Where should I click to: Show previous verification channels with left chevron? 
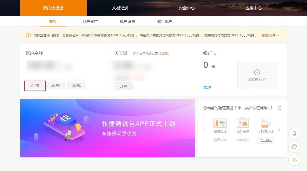[205, 129]
